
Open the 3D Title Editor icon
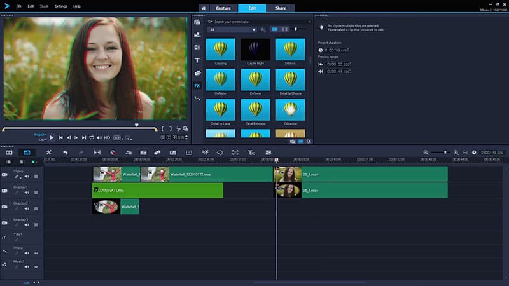click(251, 153)
